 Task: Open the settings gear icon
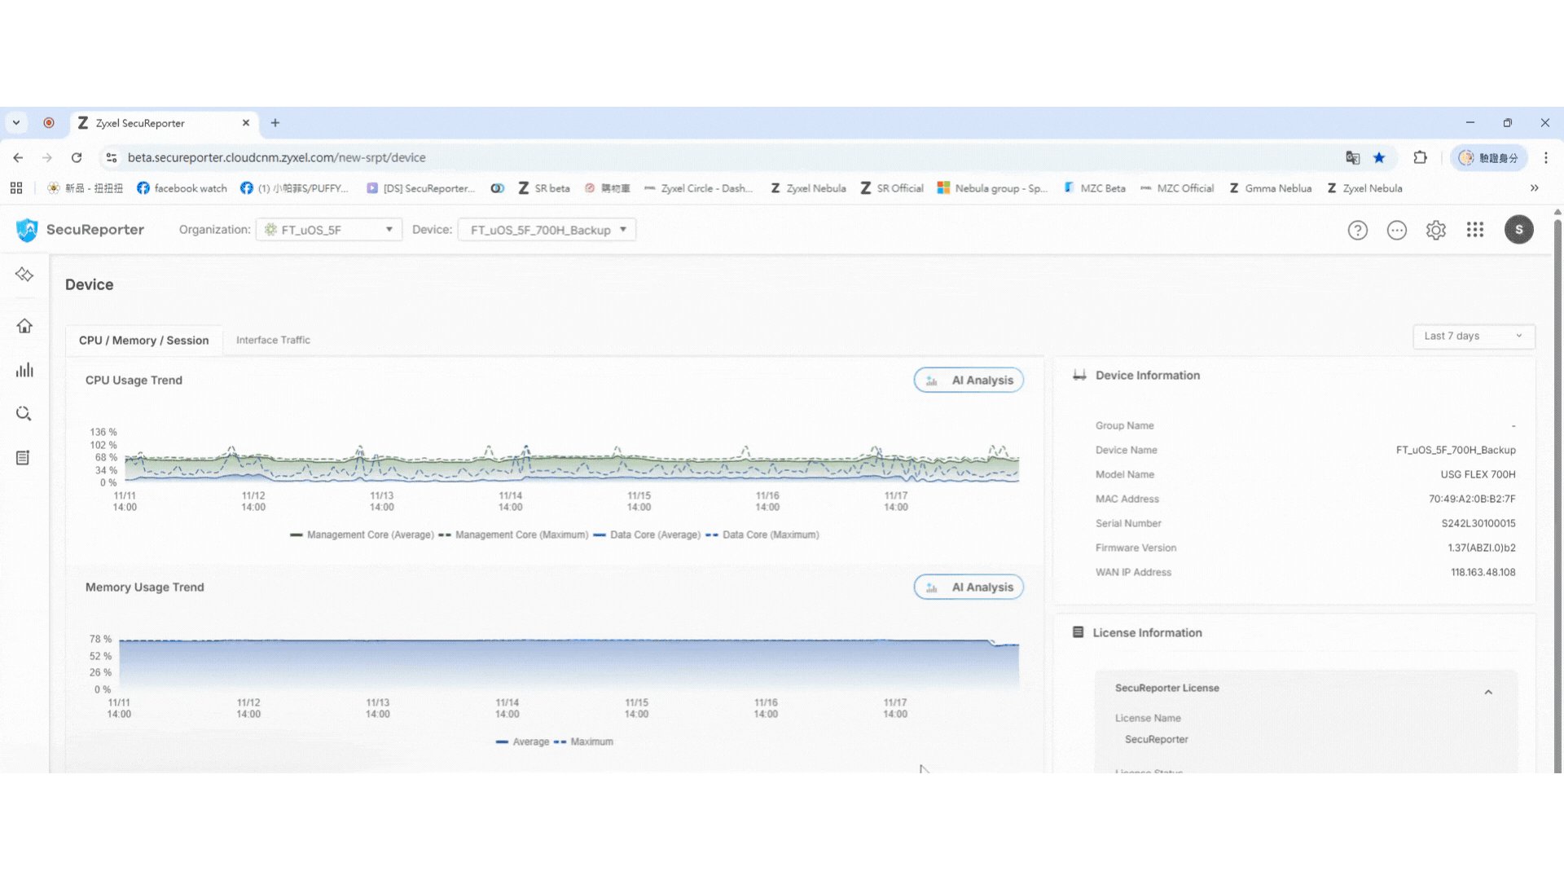pyautogui.click(x=1435, y=231)
